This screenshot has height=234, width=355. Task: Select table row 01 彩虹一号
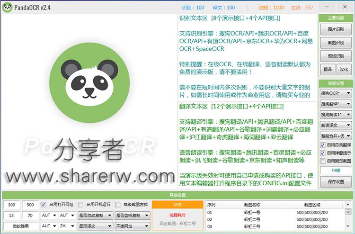(x=275, y=213)
